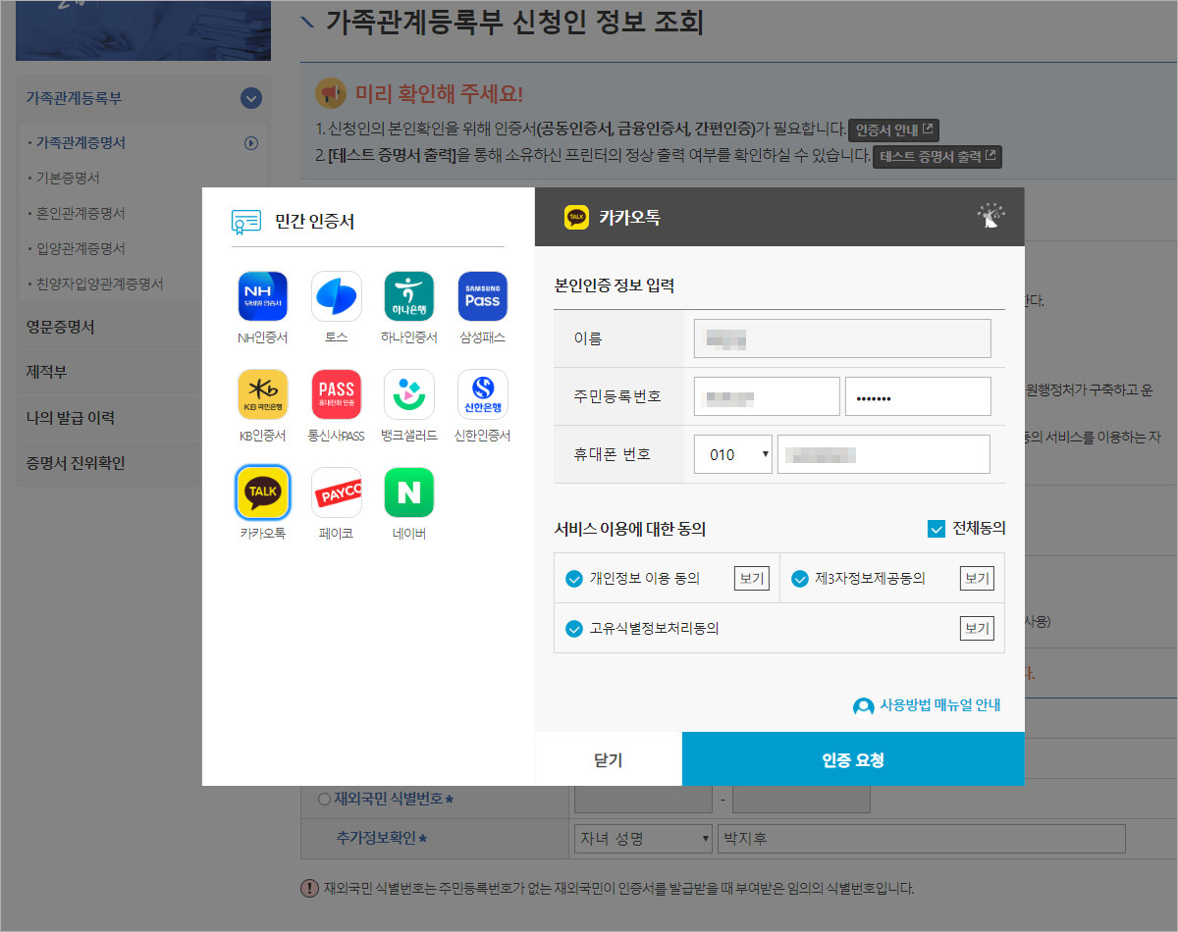
Task: Pick the 삼성패스 (Samsung Pass) icon
Action: 483,296
